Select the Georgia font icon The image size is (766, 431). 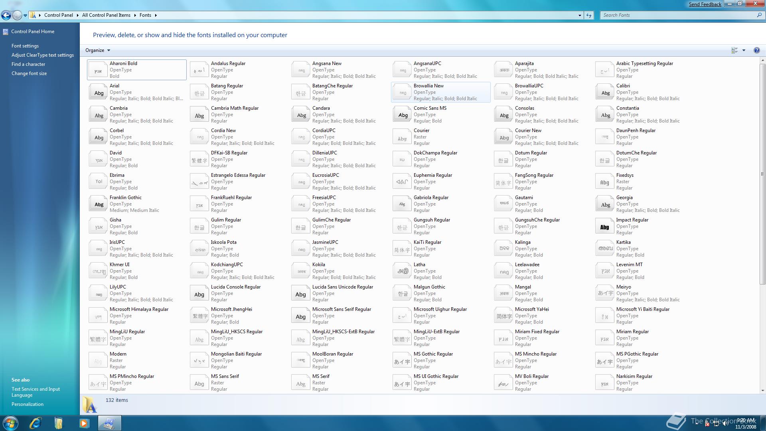(x=605, y=204)
